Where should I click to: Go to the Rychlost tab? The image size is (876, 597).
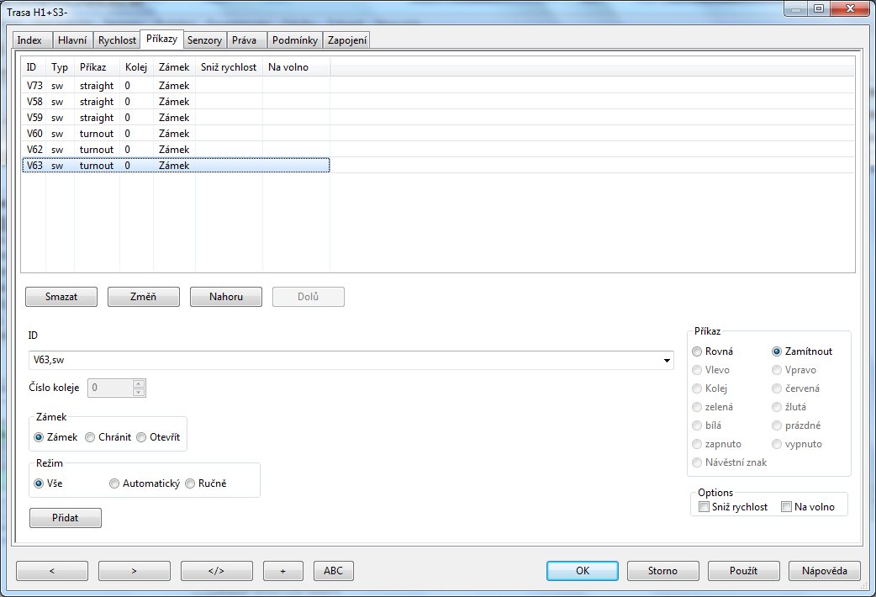tap(117, 40)
